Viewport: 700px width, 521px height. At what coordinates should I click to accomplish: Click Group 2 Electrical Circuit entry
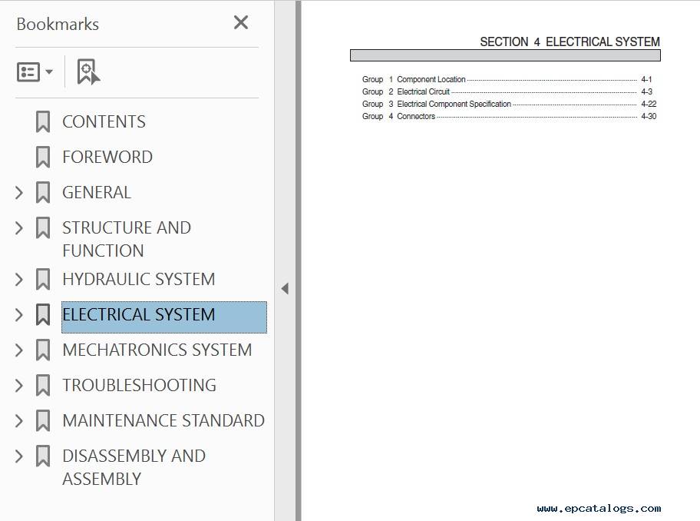tap(509, 91)
